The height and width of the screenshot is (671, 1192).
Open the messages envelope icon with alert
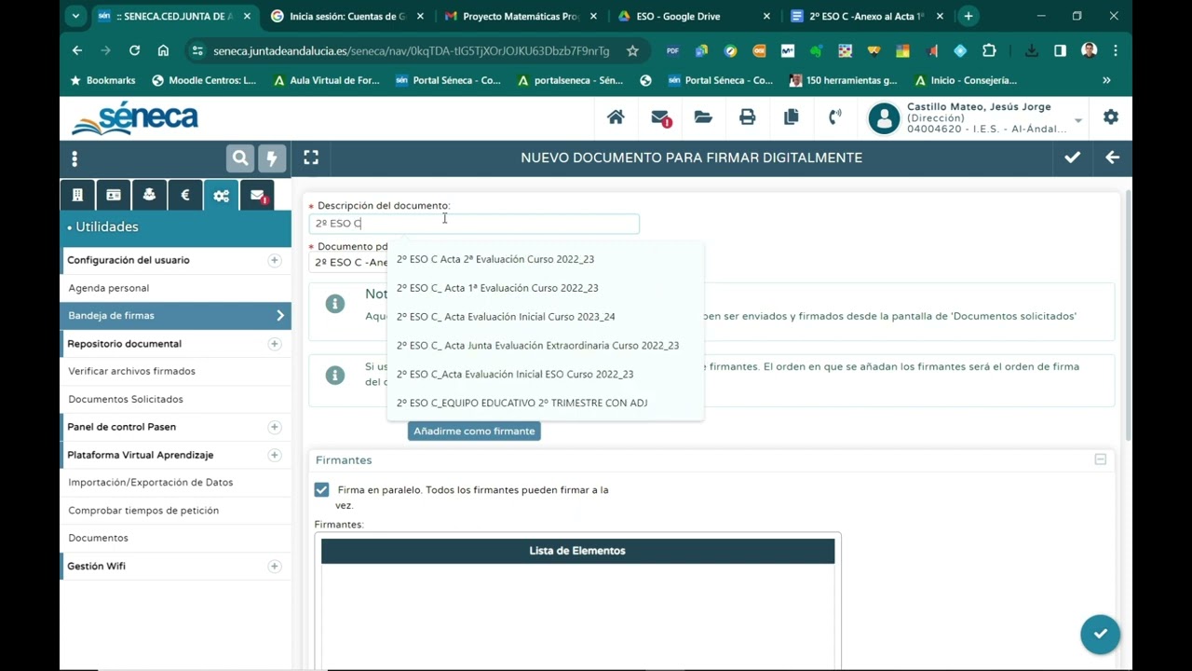tap(660, 117)
